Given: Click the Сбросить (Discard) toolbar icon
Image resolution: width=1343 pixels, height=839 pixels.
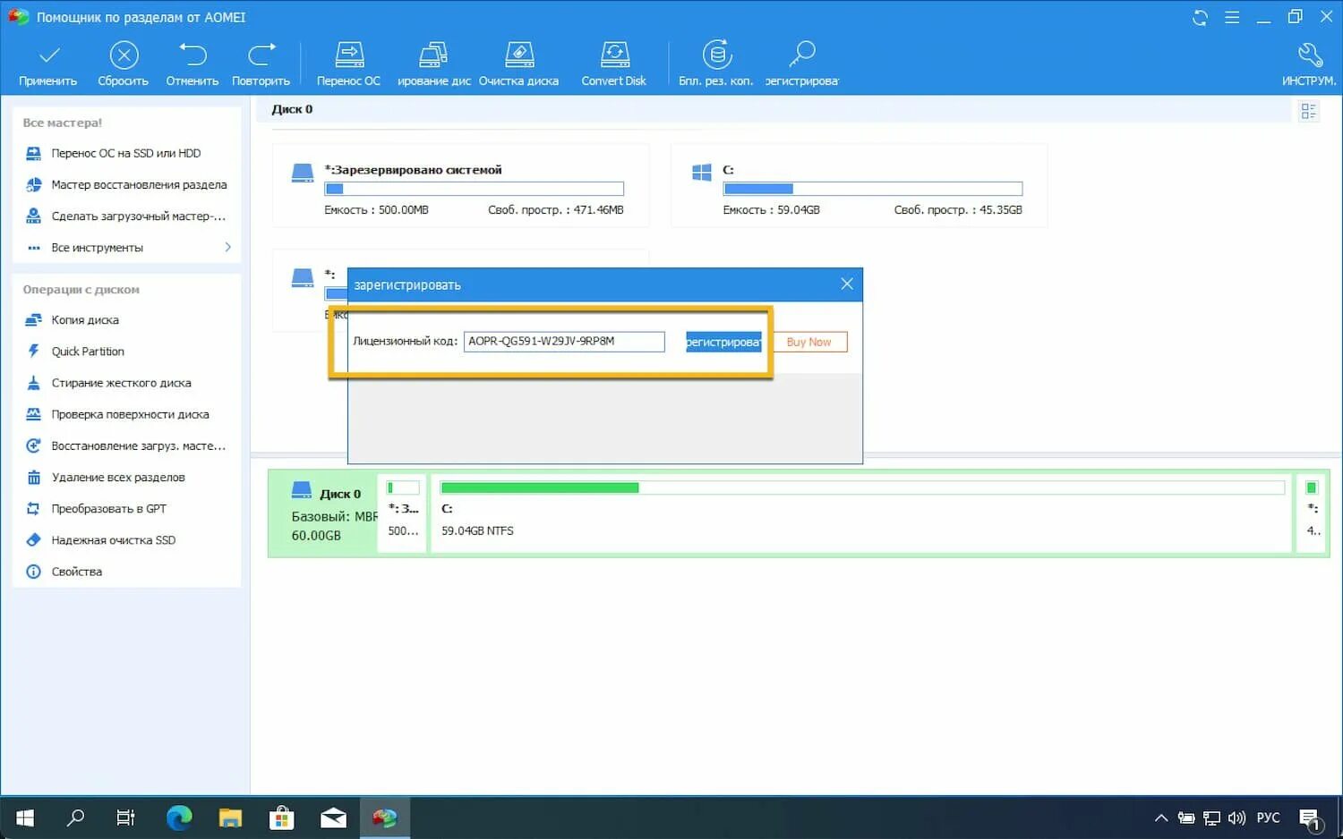Looking at the screenshot, I should (124, 64).
